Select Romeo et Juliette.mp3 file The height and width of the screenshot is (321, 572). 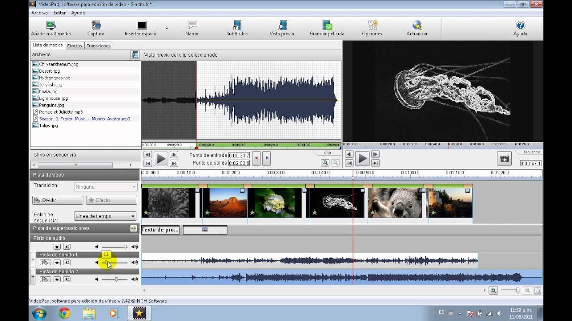(x=61, y=112)
